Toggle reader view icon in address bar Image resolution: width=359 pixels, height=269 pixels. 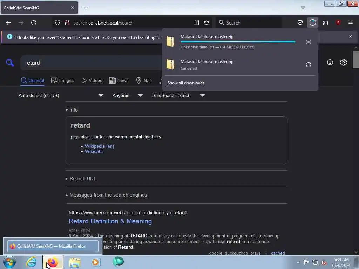coord(196,22)
